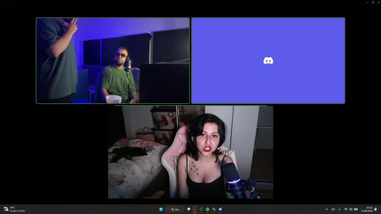Screen dimensions: 381x214
Task: Open the Windows Start menu
Action: pos(161,209)
